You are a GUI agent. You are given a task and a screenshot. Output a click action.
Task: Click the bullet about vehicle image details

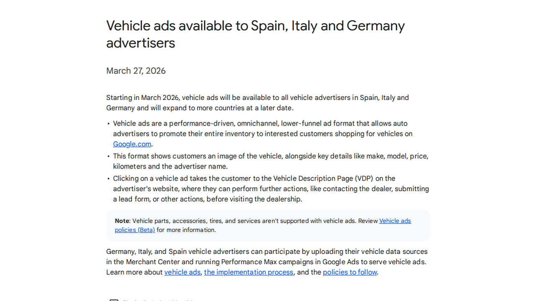[270, 156]
